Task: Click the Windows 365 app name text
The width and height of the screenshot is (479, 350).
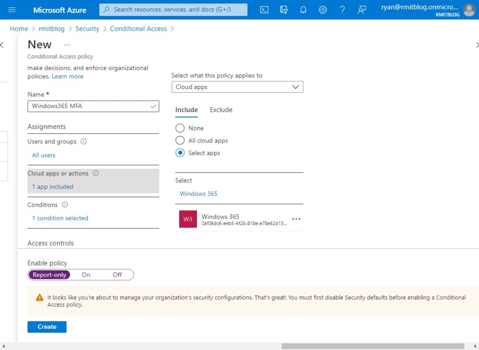Action: coord(220,216)
